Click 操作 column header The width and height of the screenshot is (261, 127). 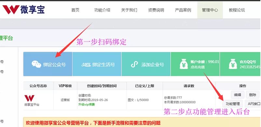[243, 86]
